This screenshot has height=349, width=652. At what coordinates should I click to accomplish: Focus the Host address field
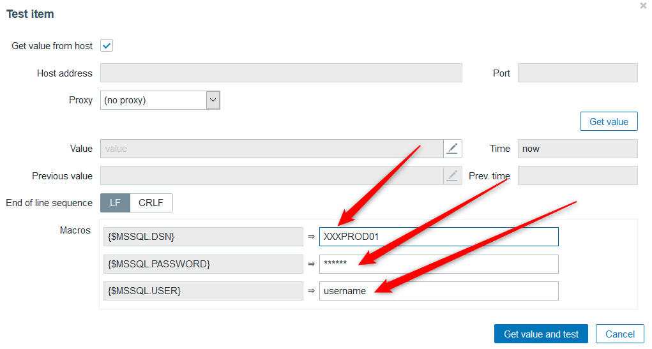[x=281, y=73]
